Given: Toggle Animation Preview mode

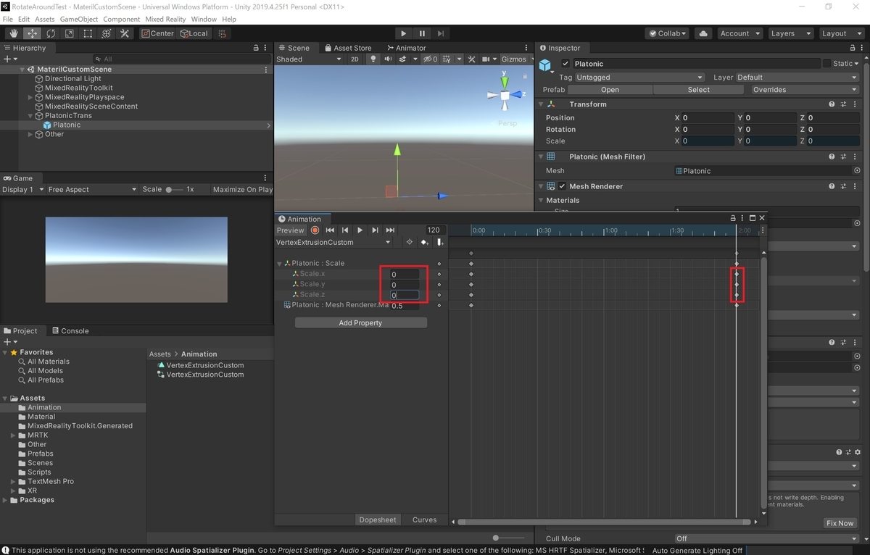Looking at the screenshot, I should pyautogui.click(x=290, y=230).
